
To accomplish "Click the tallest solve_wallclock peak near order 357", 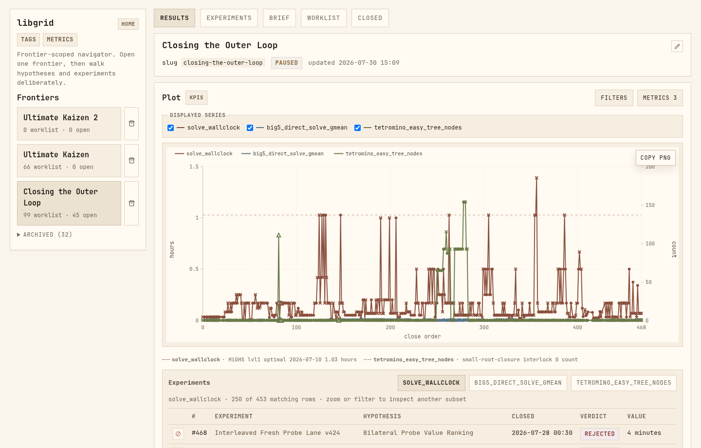I will 536,178.
